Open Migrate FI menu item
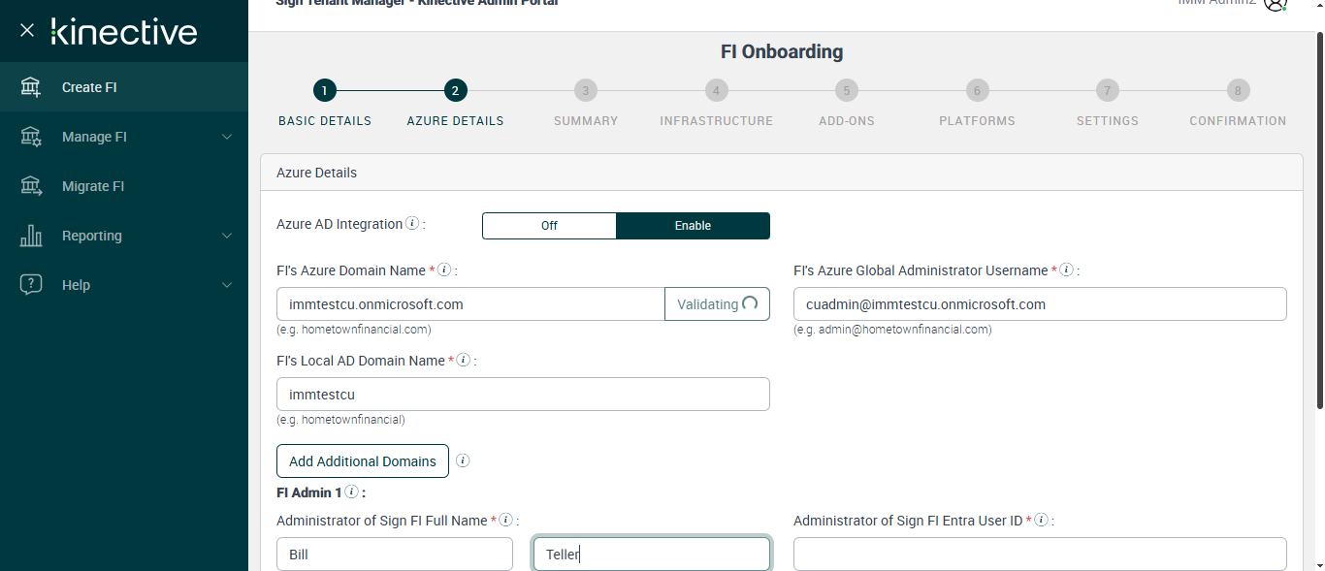The image size is (1325, 571). (124, 186)
